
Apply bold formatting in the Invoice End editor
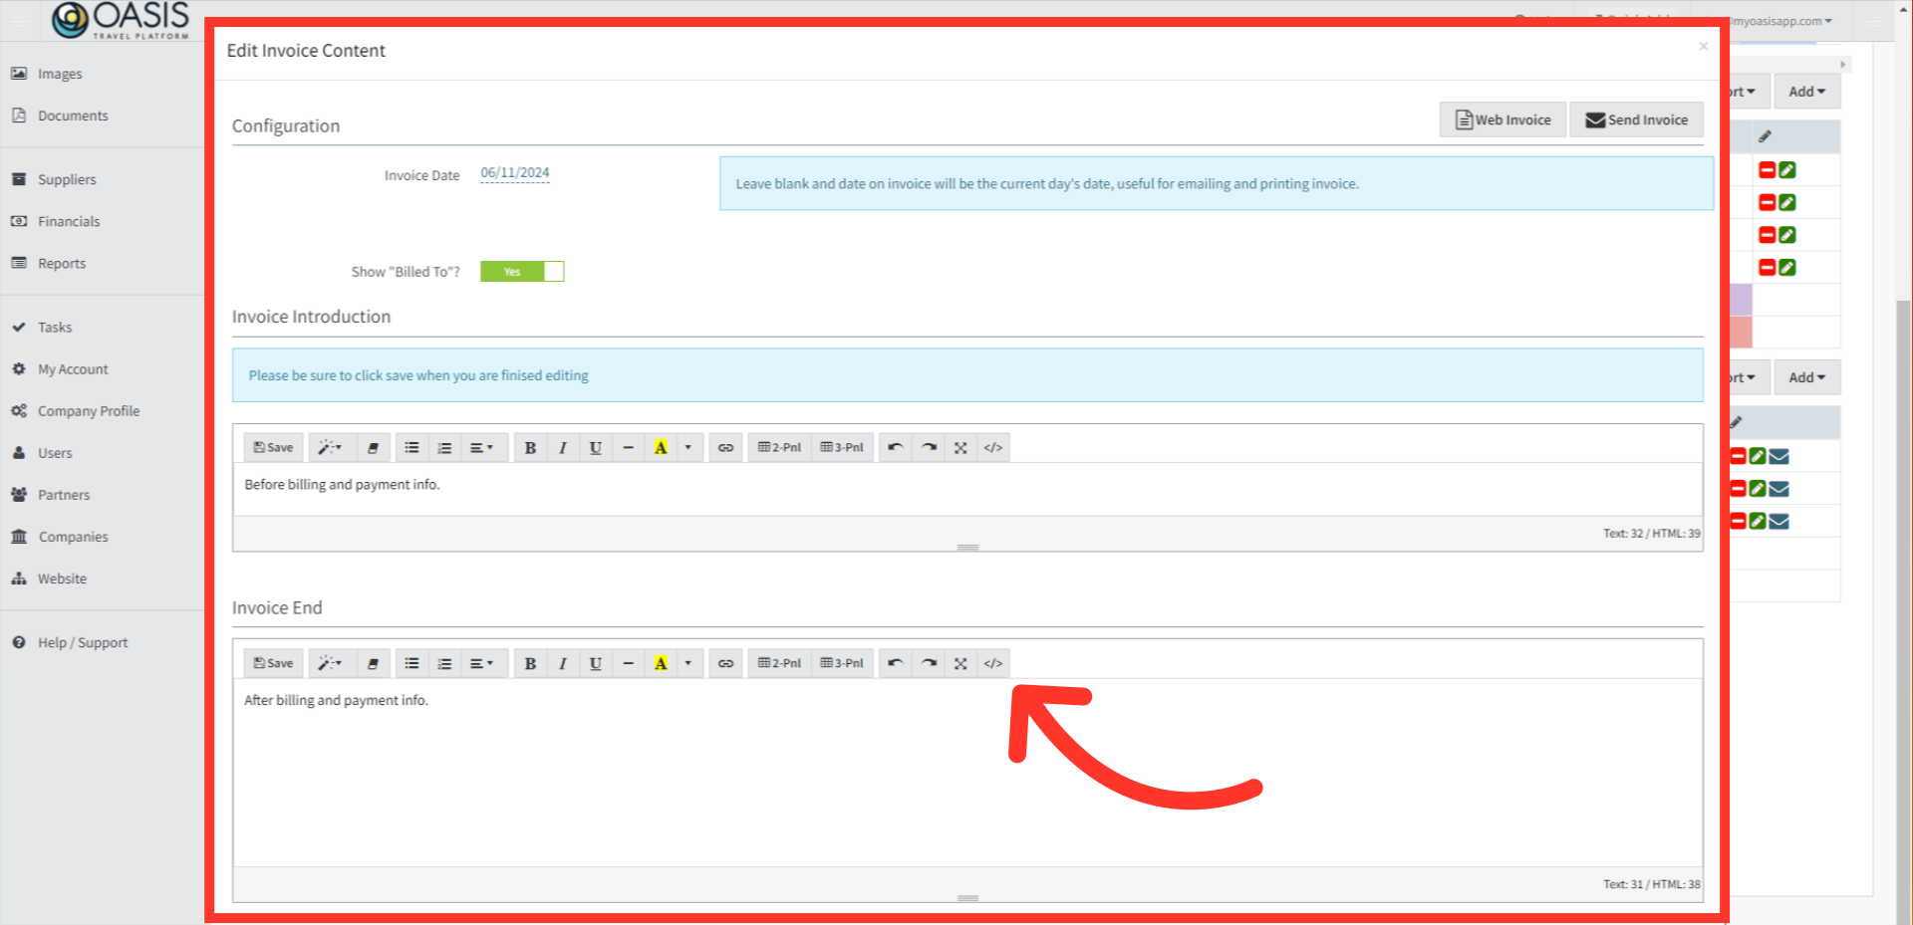tap(530, 662)
